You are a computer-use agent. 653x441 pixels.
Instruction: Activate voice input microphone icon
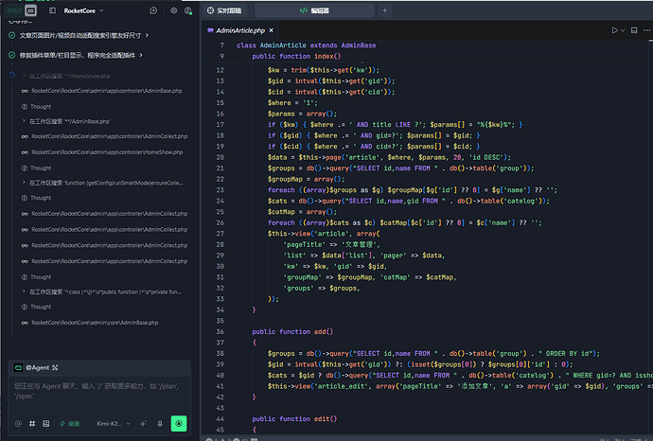160,424
